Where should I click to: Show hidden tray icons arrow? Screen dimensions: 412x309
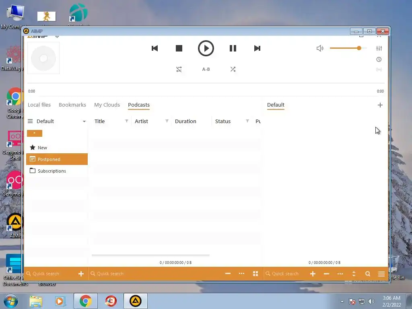click(342, 301)
